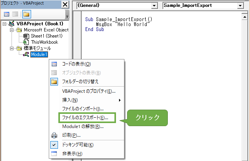The width and height of the screenshot is (250, 161).
Task: Select 標準モジュール folder label
Action: (37, 48)
